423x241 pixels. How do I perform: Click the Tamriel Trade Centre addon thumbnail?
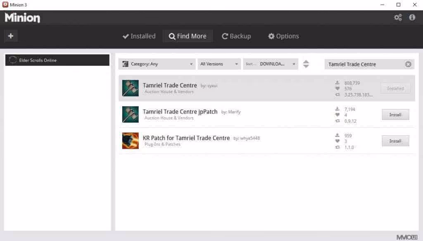[x=131, y=88]
